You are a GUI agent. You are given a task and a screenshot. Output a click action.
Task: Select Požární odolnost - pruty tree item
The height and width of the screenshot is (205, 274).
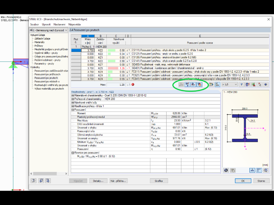47,60
